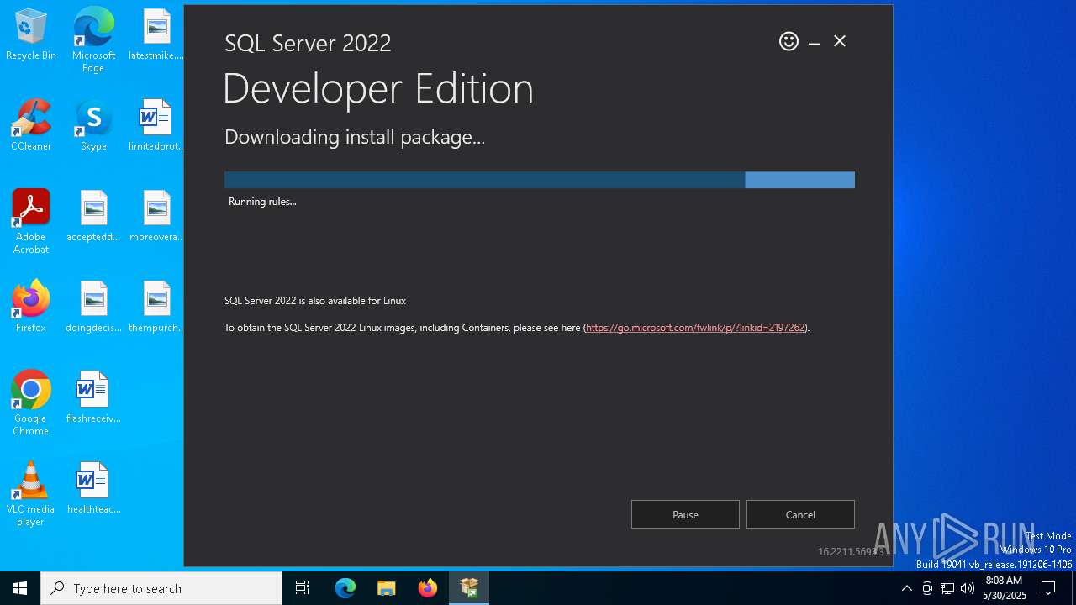Open volume control tray icon
Screen dimensions: 1076x605
click(x=968, y=588)
